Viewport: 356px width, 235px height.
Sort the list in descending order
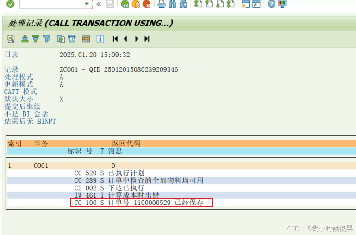point(36,39)
